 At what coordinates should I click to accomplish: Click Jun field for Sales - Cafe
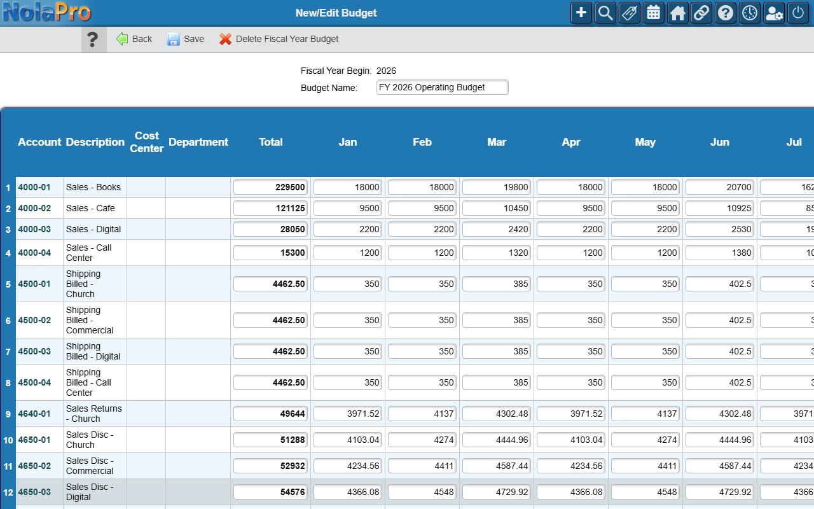[x=720, y=208]
